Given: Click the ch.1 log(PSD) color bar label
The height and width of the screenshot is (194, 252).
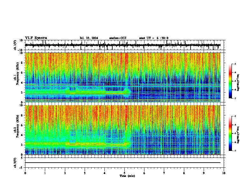Looking at the screenshot, I should (x=238, y=82).
